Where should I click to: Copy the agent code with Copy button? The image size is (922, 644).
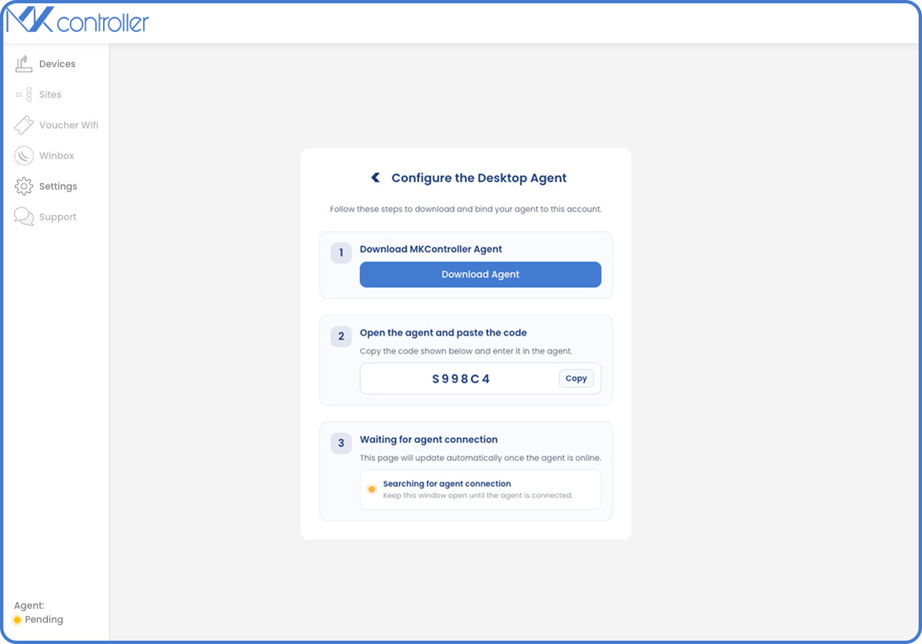pos(576,379)
